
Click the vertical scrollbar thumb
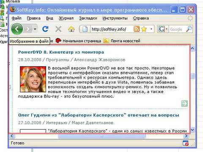192,76
